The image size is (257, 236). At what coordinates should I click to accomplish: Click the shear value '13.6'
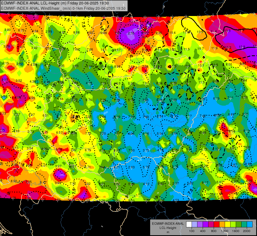(x=200, y=32)
